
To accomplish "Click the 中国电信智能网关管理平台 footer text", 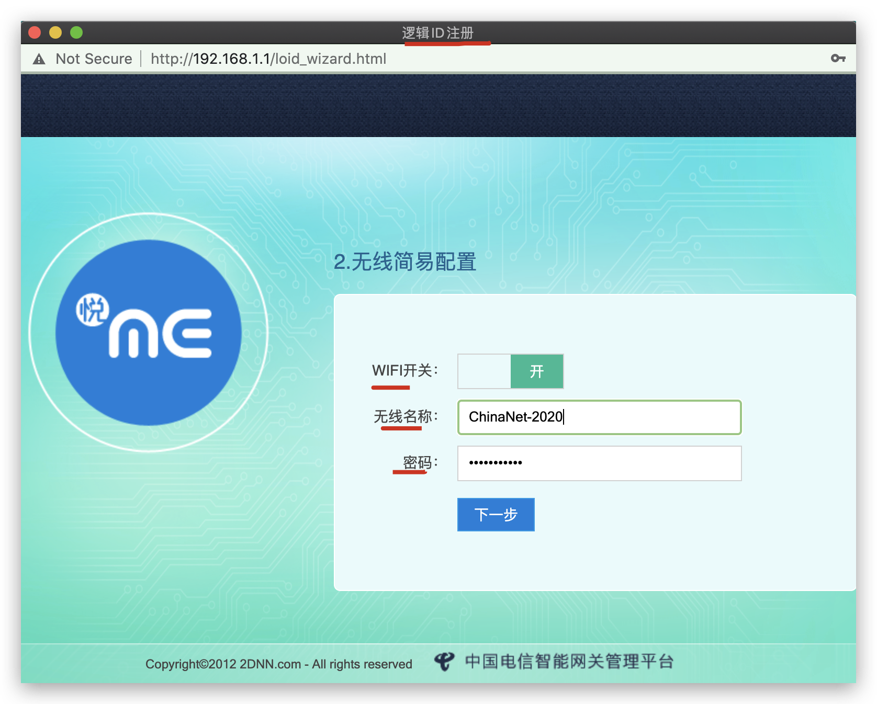I will (569, 662).
